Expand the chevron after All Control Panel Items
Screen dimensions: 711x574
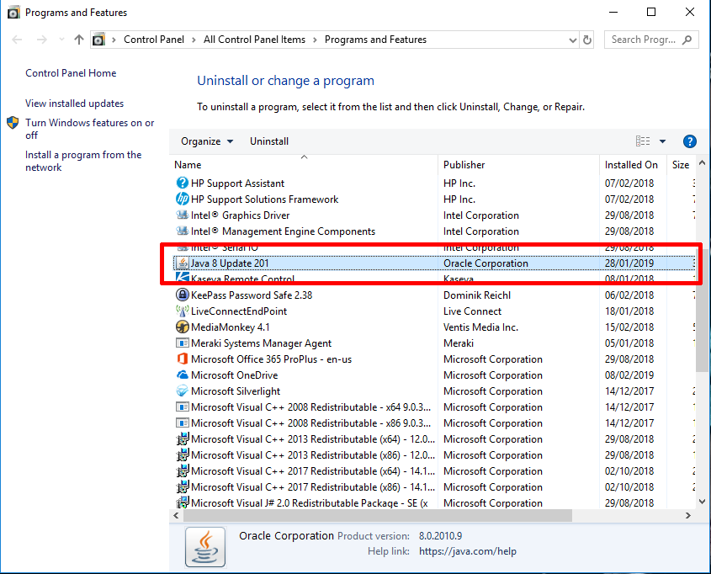click(x=315, y=40)
